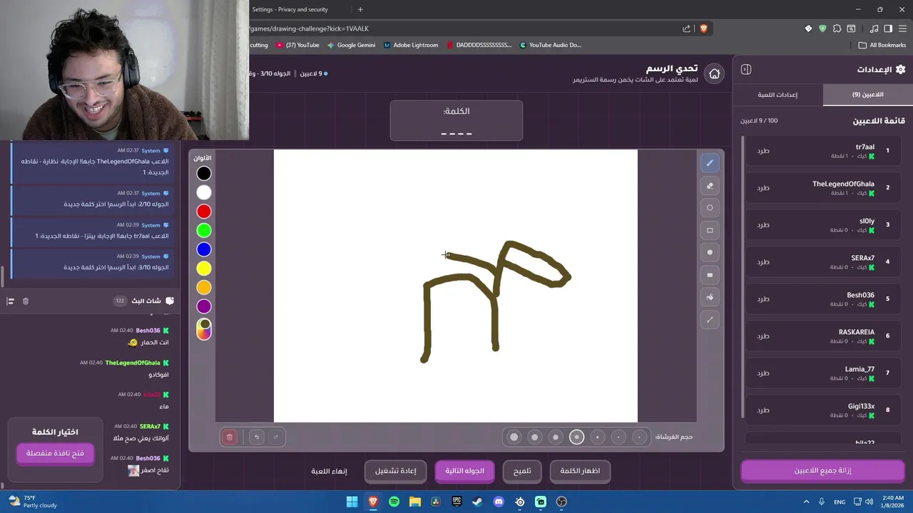The width and height of the screenshot is (913, 513).
Task: Open media control music note icon
Action: pos(874,28)
